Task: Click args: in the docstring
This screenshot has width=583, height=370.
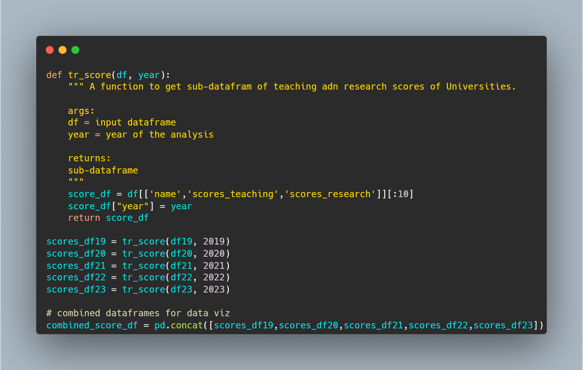Action: [81, 111]
